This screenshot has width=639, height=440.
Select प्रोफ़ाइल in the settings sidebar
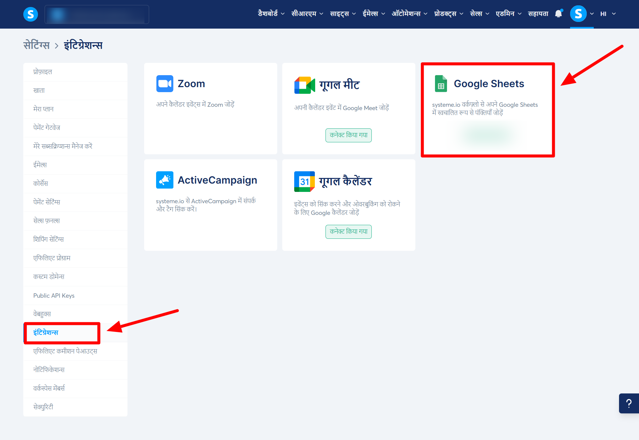(75, 72)
